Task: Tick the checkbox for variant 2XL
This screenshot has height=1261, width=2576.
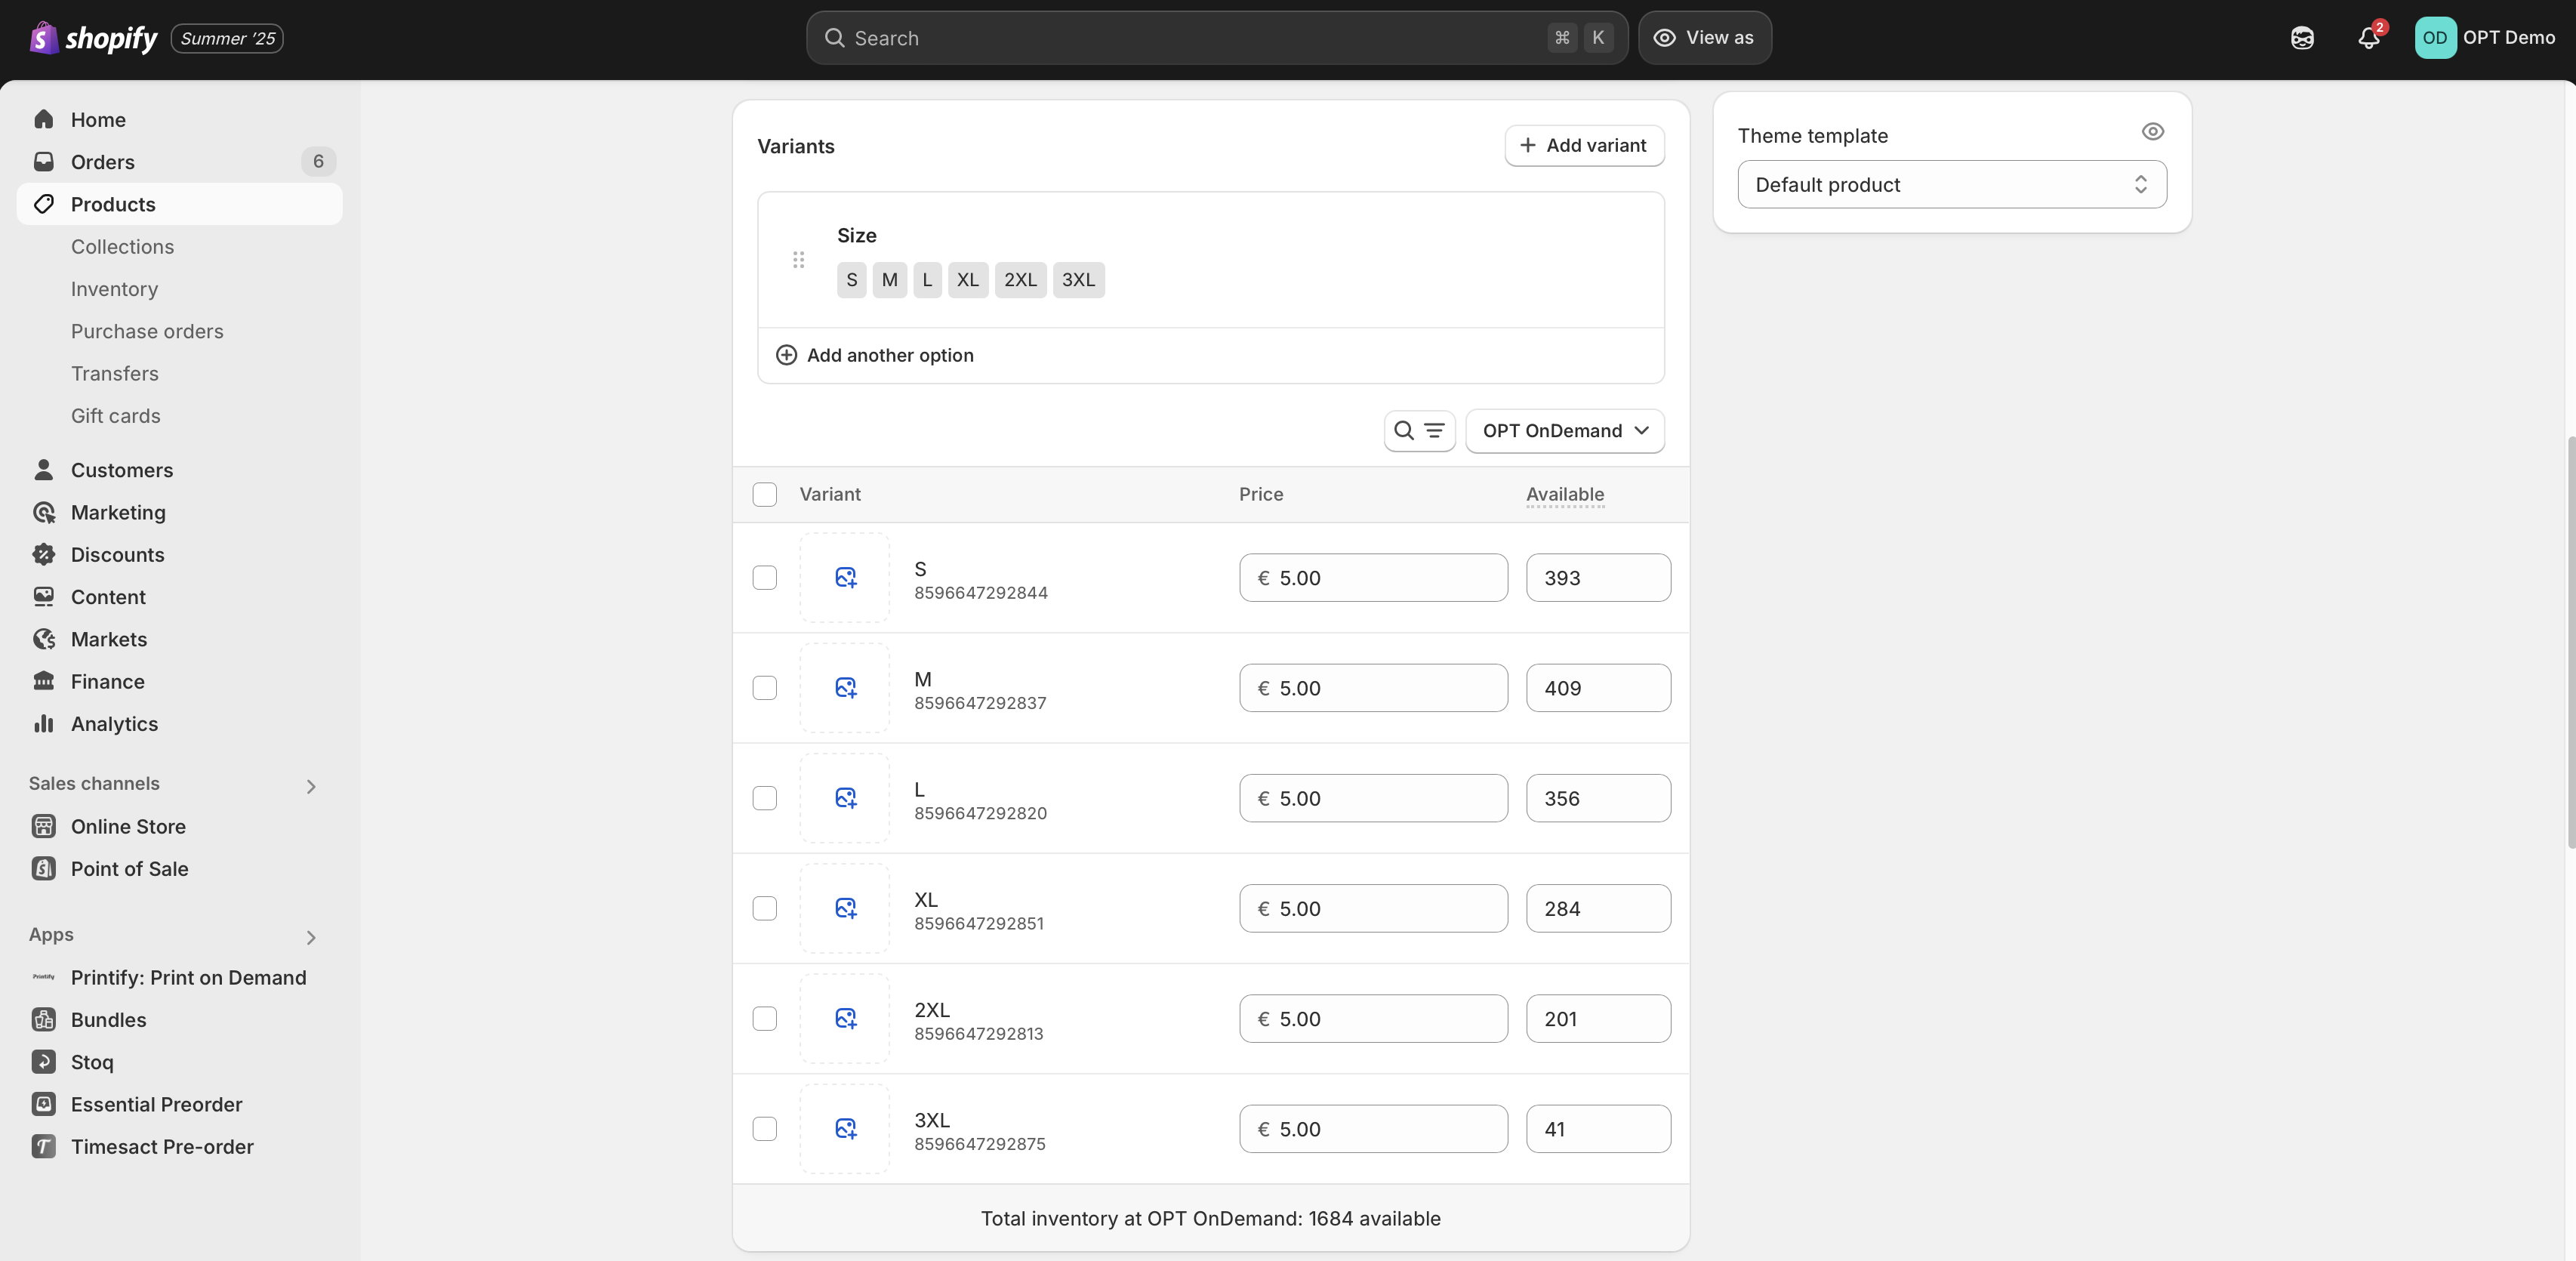Action: pyautogui.click(x=764, y=1019)
